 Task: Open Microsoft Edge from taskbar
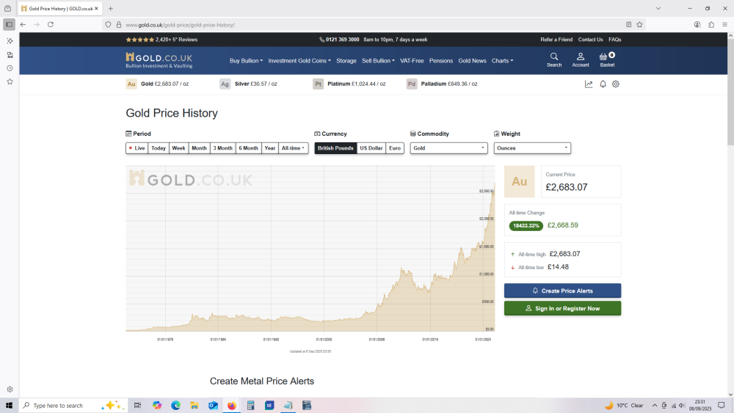coord(175,406)
